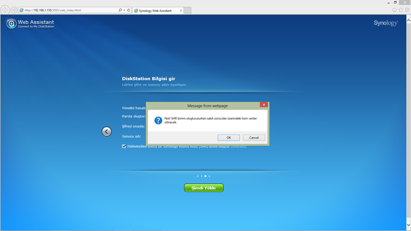Viewport: 411px width, 231px height.
Task: Click the first wizard step dot
Action: [198, 176]
